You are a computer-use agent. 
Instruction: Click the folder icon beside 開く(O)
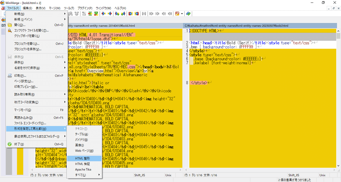[10, 25]
